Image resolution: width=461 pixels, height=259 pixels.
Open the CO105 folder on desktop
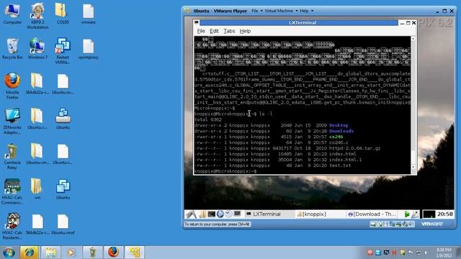pyautogui.click(x=63, y=13)
